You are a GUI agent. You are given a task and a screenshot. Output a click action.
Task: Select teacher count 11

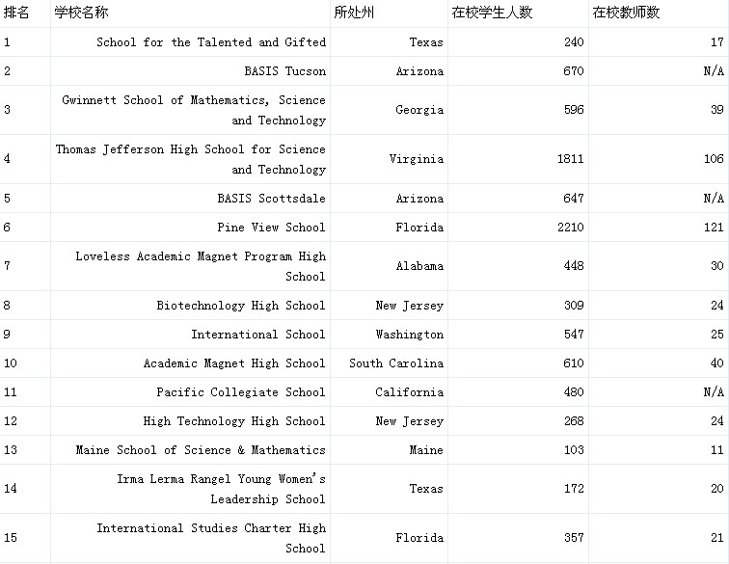pyautogui.click(x=717, y=449)
